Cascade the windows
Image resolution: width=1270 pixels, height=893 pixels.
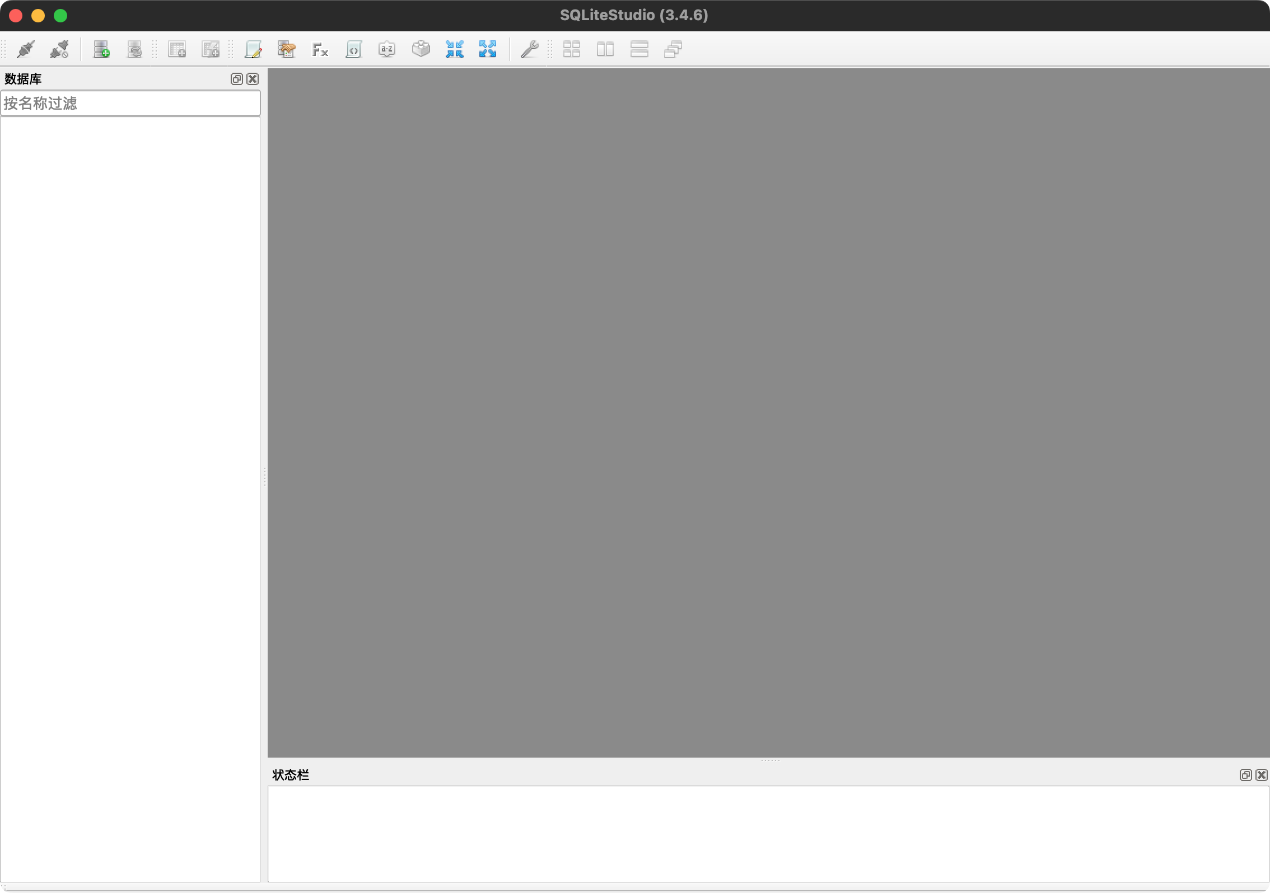click(673, 50)
